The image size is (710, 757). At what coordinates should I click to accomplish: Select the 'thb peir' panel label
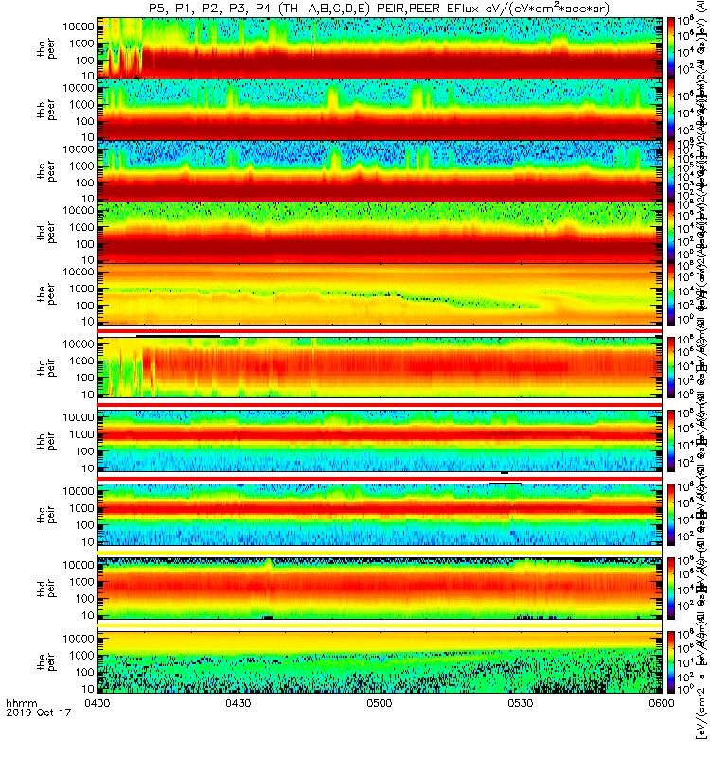tap(46, 442)
